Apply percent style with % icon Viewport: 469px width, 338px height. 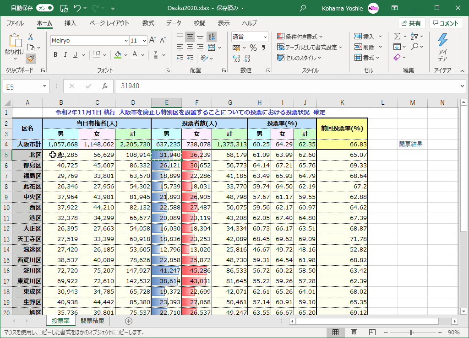[x=253, y=48]
